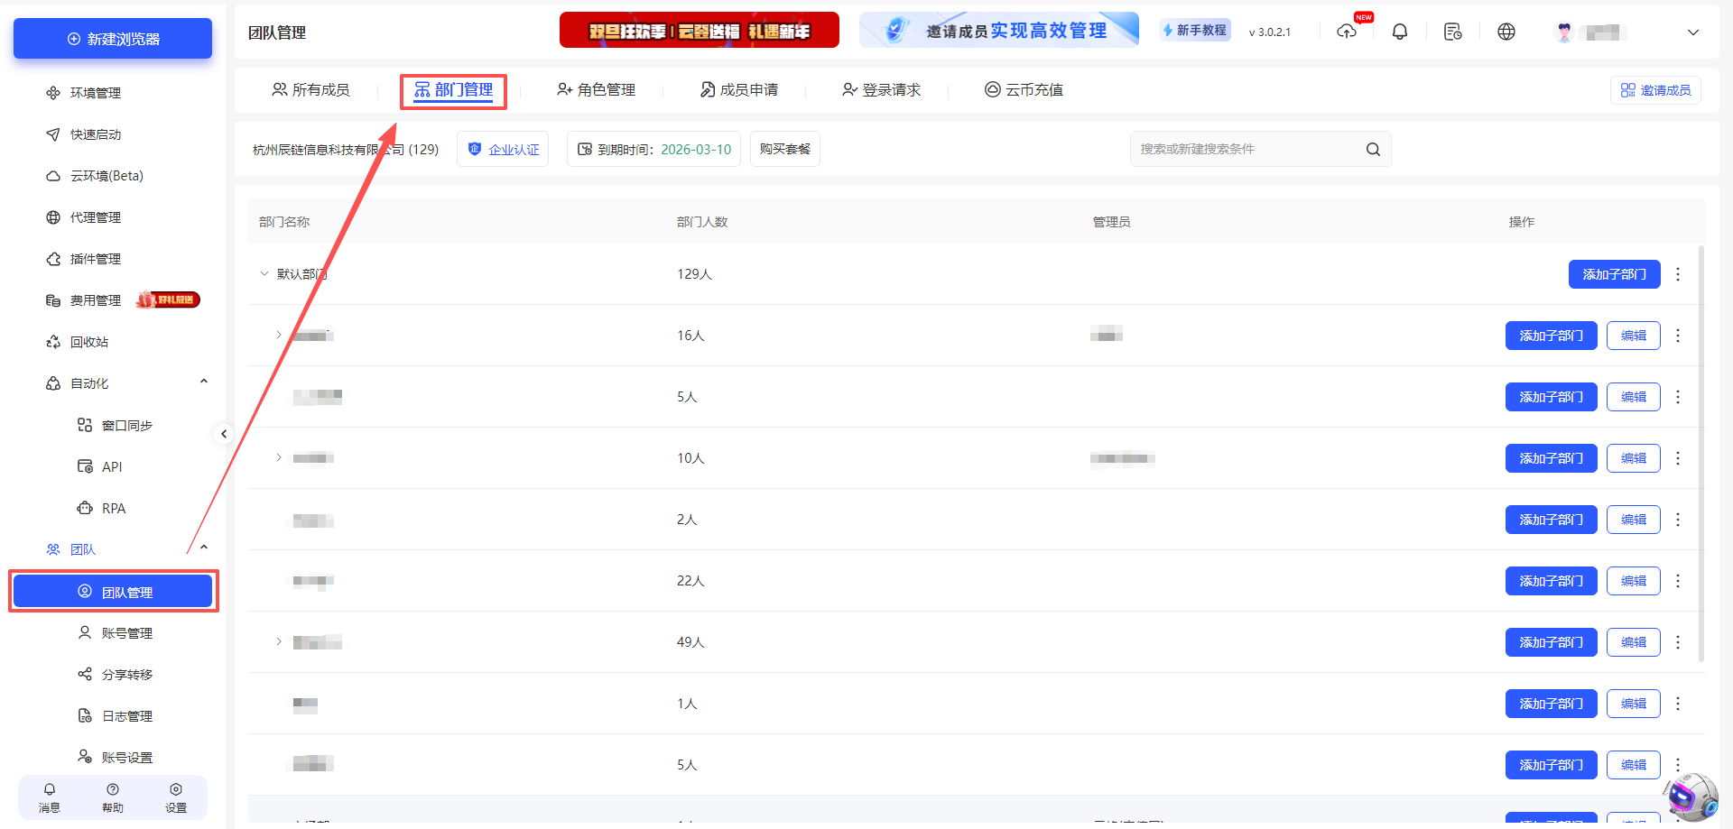Viewport: 1733px width, 829px height.
Task: Open the 环境管理 sidebar section
Action: (96, 92)
